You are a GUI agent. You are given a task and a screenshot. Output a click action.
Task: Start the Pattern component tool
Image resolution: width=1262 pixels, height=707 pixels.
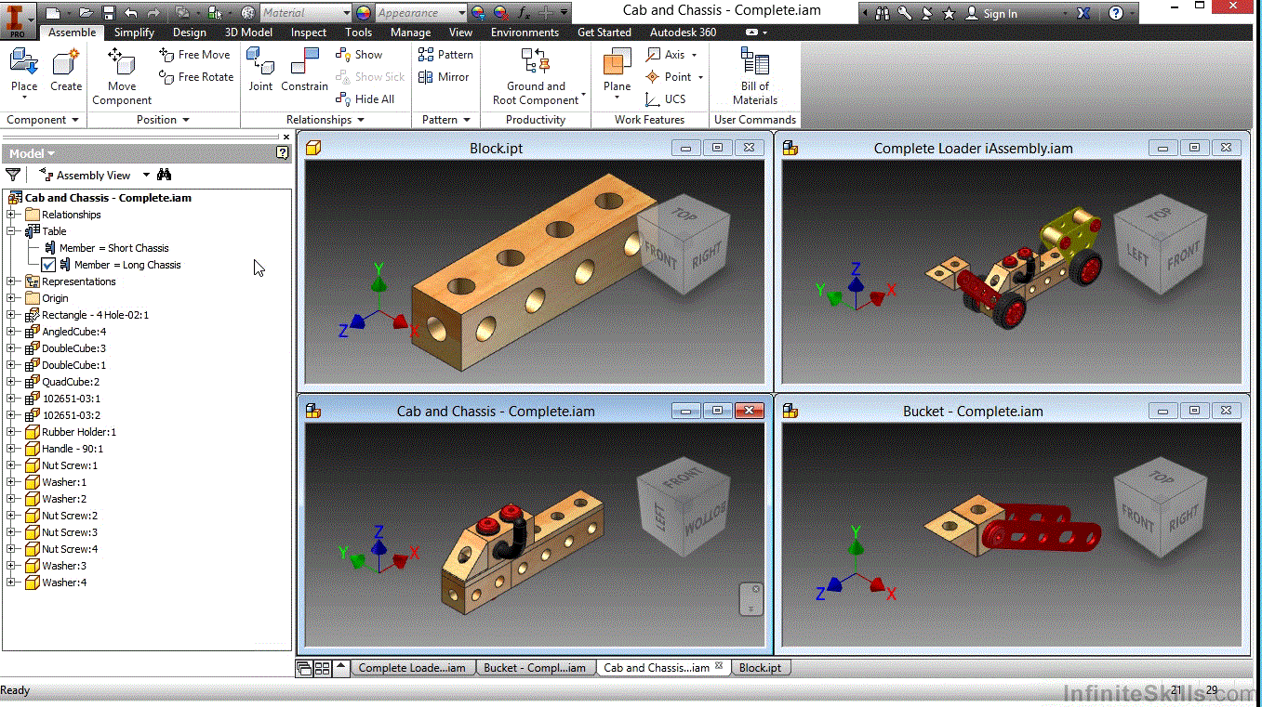pos(445,55)
